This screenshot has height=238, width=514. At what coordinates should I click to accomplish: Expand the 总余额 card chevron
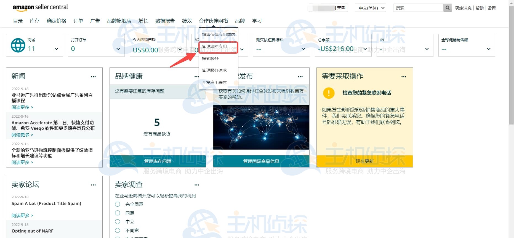pyautogui.click(x=365, y=49)
